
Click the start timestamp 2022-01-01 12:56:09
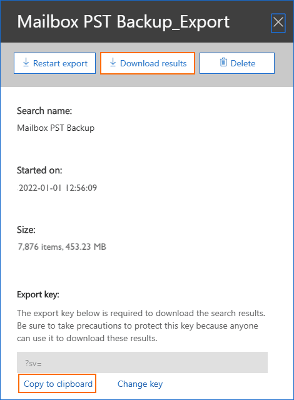pos(58,188)
